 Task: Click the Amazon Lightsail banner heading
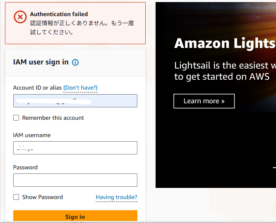click(x=224, y=43)
